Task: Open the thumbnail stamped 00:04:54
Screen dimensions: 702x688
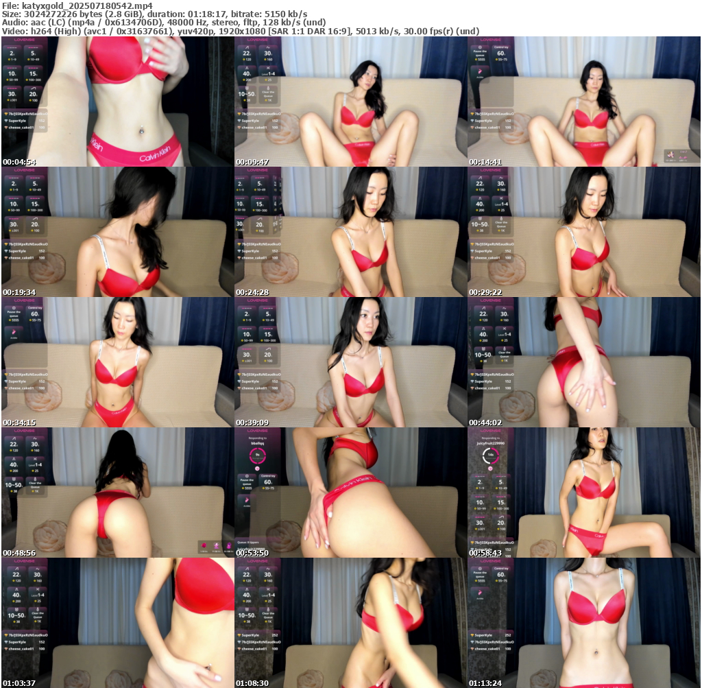Action: point(118,102)
